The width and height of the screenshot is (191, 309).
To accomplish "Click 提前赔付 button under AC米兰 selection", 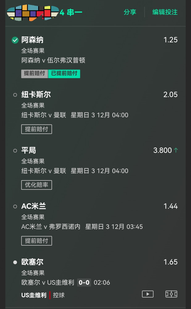I will pyautogui.click(x=36, y=241).
